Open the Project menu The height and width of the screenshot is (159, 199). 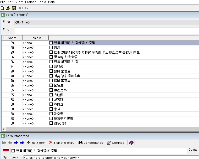click(x=30, y=2)
